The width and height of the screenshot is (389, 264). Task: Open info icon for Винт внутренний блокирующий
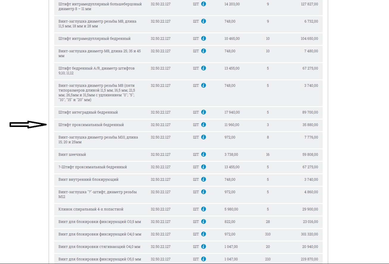(x=204, y=180)
